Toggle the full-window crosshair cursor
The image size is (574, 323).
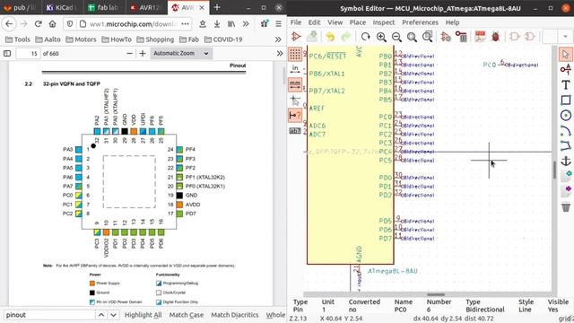(x=295, y=100)
